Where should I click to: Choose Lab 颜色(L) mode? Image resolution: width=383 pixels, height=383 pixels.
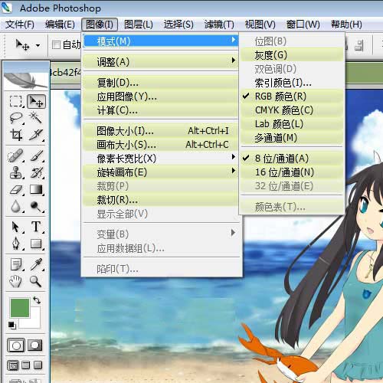292,124
